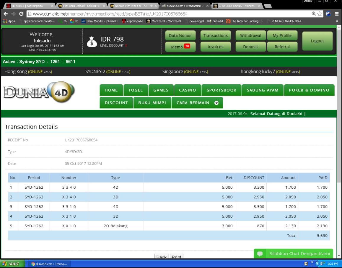Go back using the browser back arrow

(x=6, y=14)
